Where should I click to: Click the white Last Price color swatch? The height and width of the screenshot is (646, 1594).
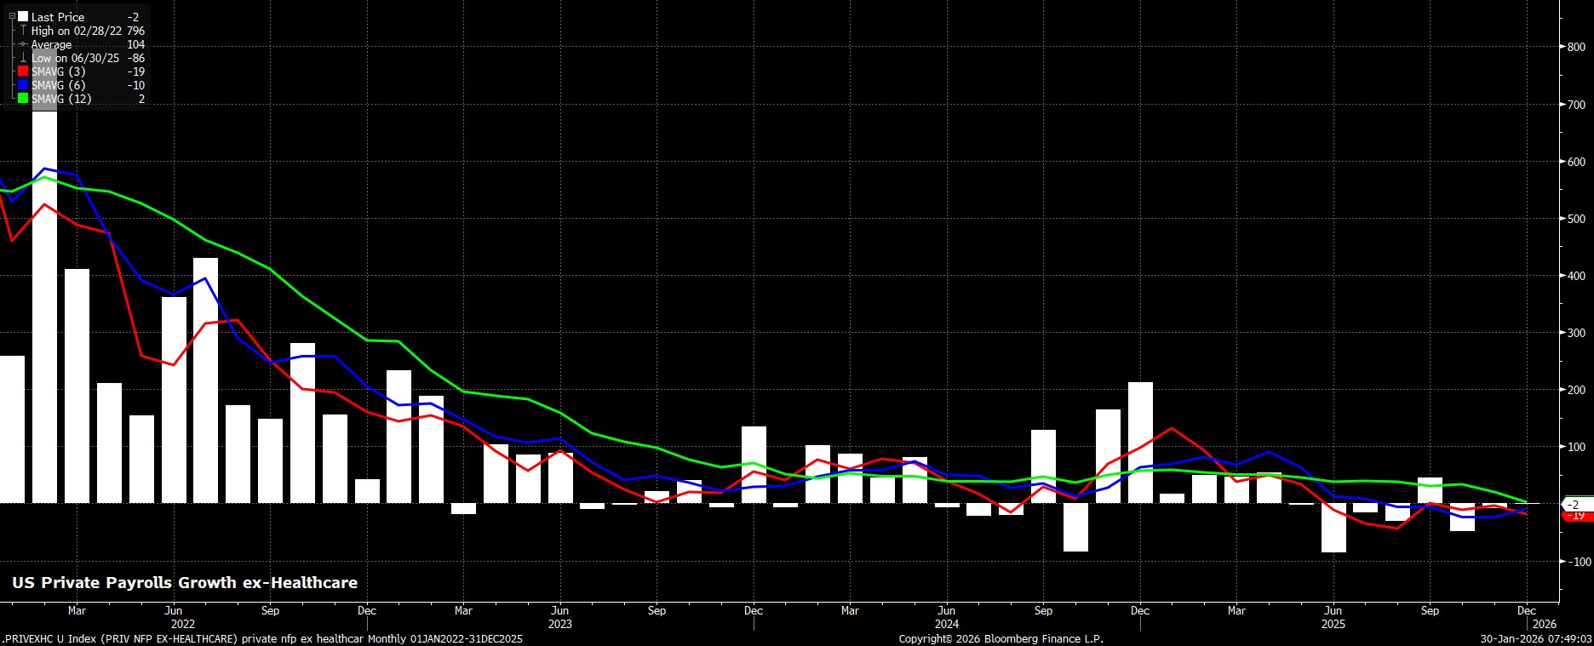click(x=23, y=17)
